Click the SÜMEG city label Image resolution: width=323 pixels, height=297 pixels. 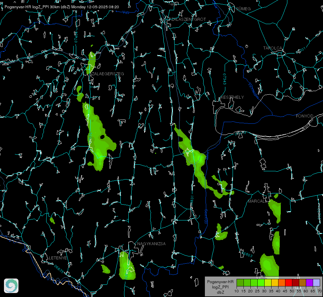pyautogui.click(x=243, y=9)
